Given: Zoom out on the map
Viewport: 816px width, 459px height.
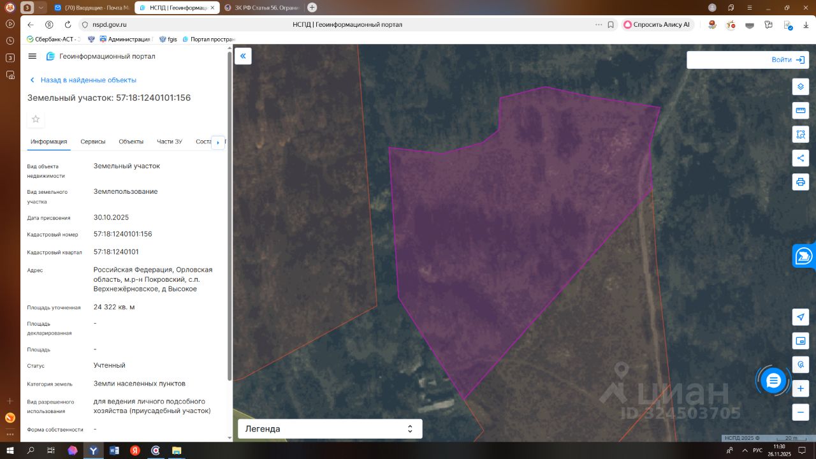Looking at the screenshot, I should (x=801, y=412).
